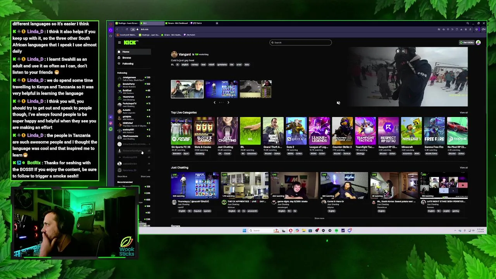
Task: Open browser tab search magnifier icon
Action: [468, 23]
